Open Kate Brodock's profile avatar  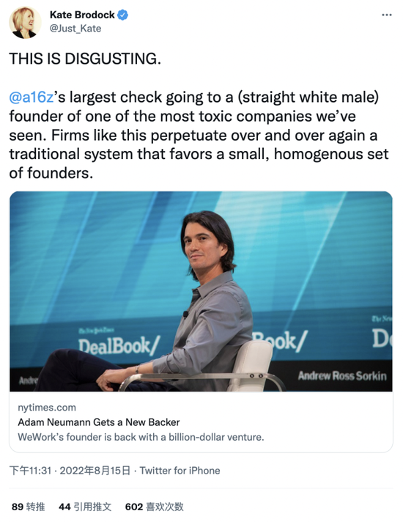pyautogui.click(x=26, y=22)
